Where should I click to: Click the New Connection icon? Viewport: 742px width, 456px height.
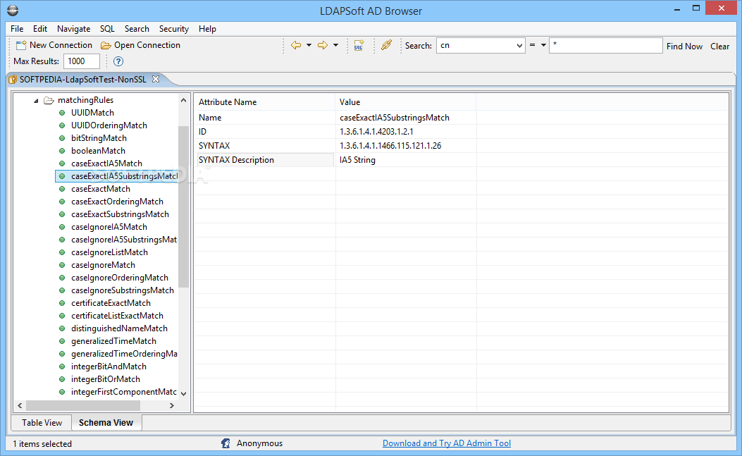click(x=21, y=45)
